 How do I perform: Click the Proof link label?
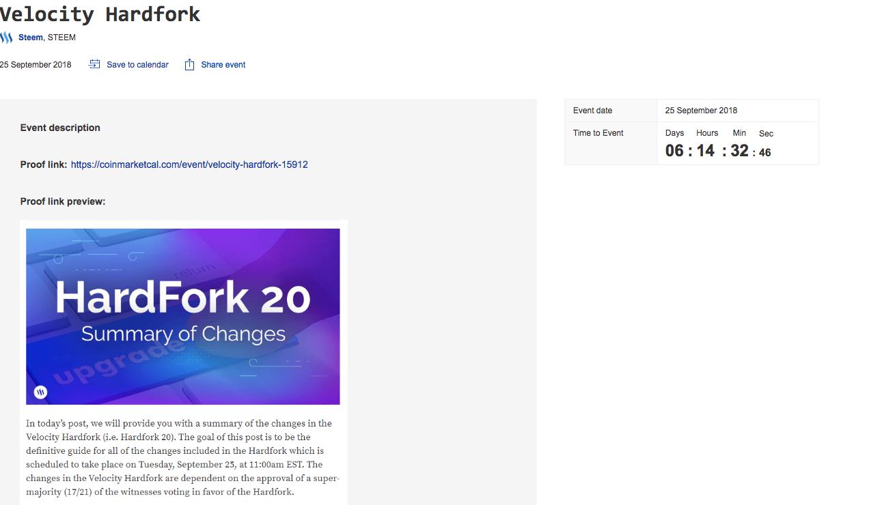pyautogui.click(x=44, y=164)
